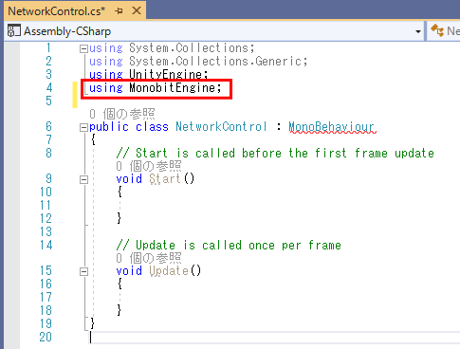This screenshot has width=460, height=349.
Task: Select the NetworkControl.cs* document tab
Action: pyautogui.click(x=57, y=11)
